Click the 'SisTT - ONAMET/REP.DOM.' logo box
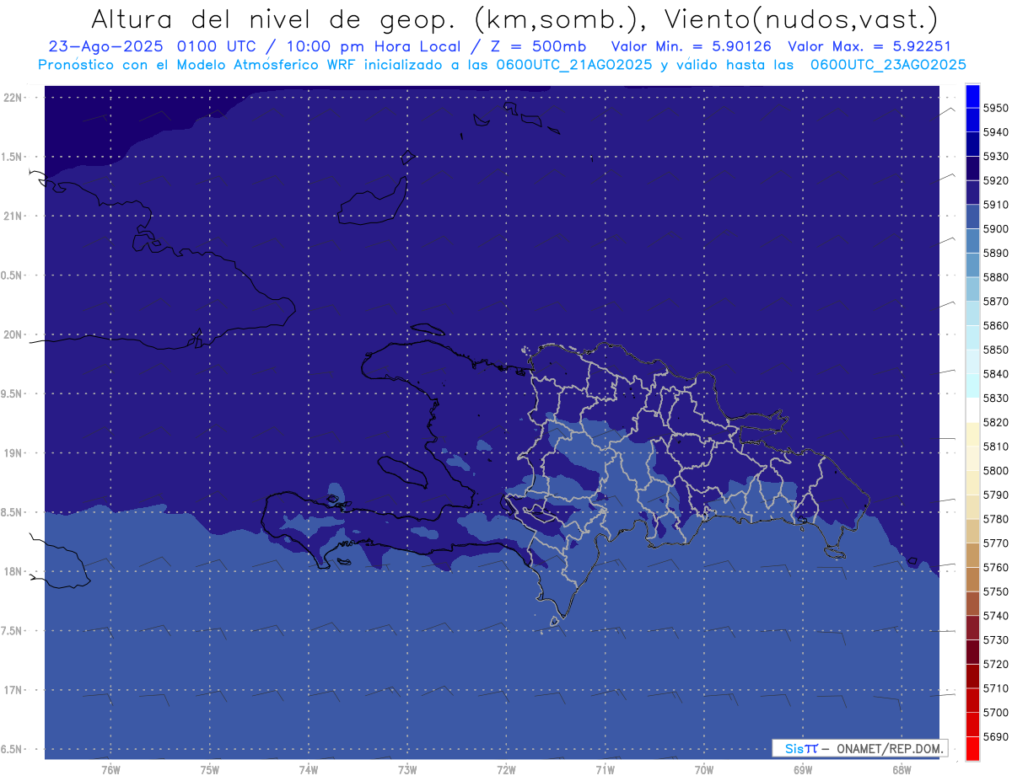The width and height of the screenshot is (1012, 781). pos(859,748)
